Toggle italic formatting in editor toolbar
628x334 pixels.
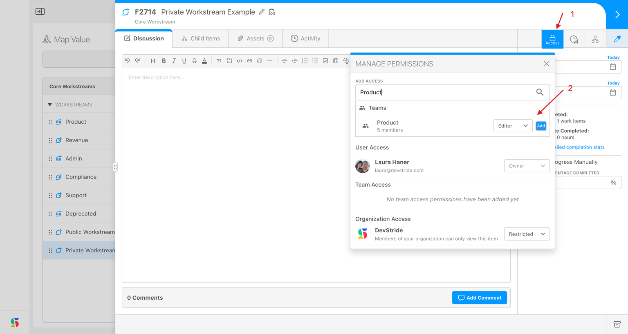tap(174, 61)
